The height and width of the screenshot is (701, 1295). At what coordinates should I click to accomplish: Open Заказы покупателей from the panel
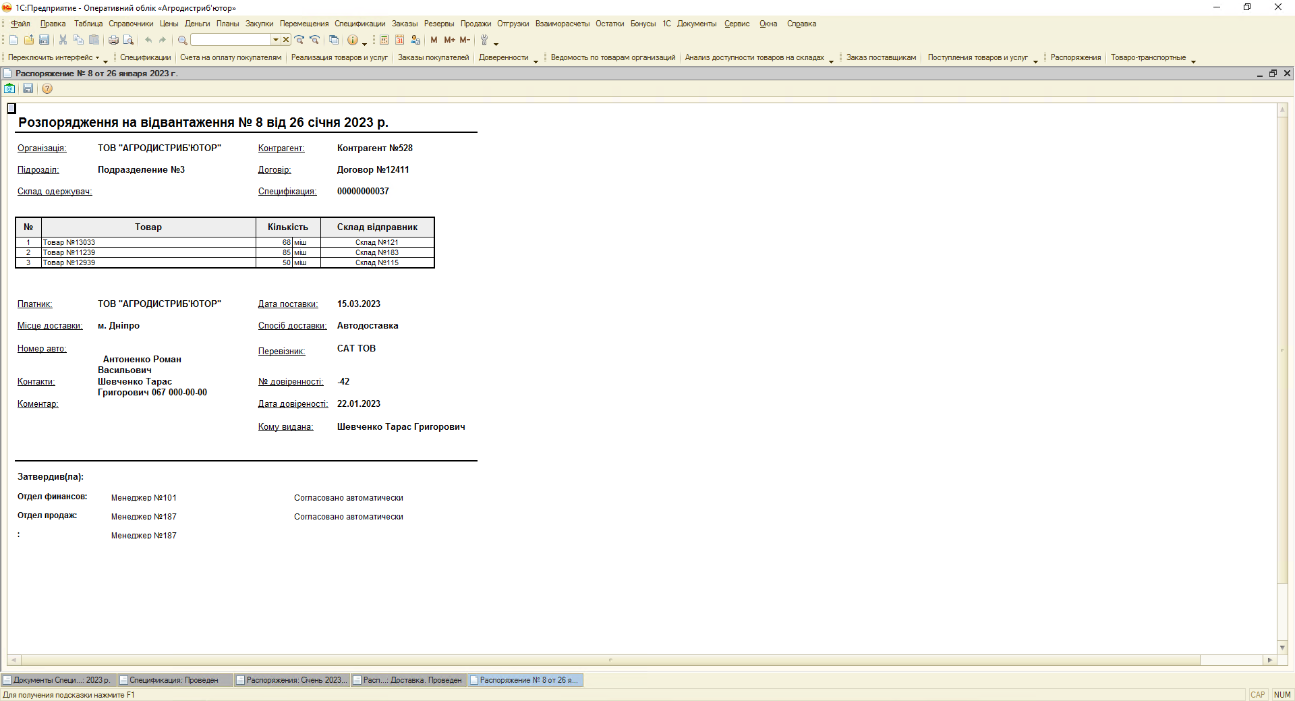(433, 57)
